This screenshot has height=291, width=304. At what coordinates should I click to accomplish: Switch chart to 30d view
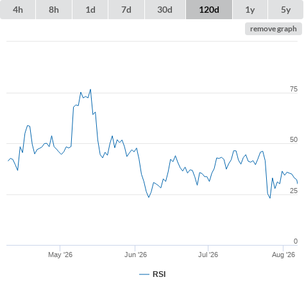click(165, 10)
